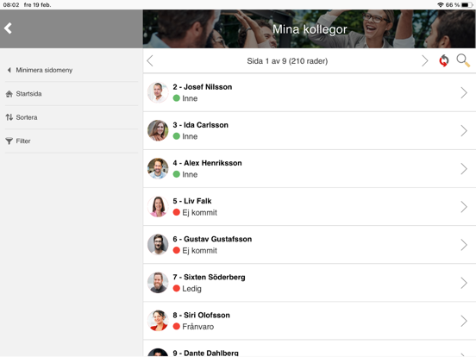This screenshot has width=476, height=357.
Task: Click the Mina kollegor header title
Action: click(310, 29)
